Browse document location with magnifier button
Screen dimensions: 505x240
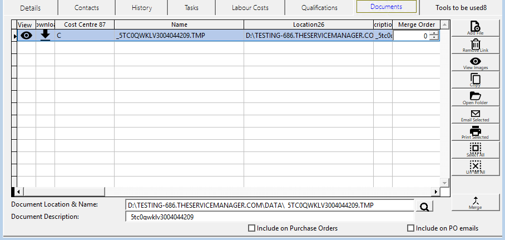424,207
